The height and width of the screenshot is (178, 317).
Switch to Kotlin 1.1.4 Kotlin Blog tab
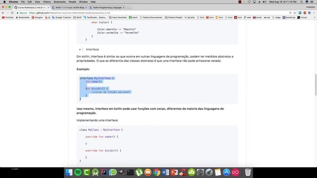[69, 7]
